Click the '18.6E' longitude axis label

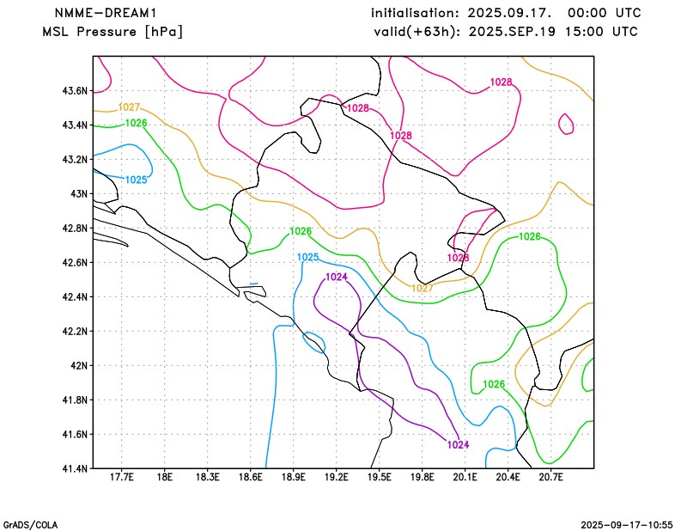pos(250,477)
